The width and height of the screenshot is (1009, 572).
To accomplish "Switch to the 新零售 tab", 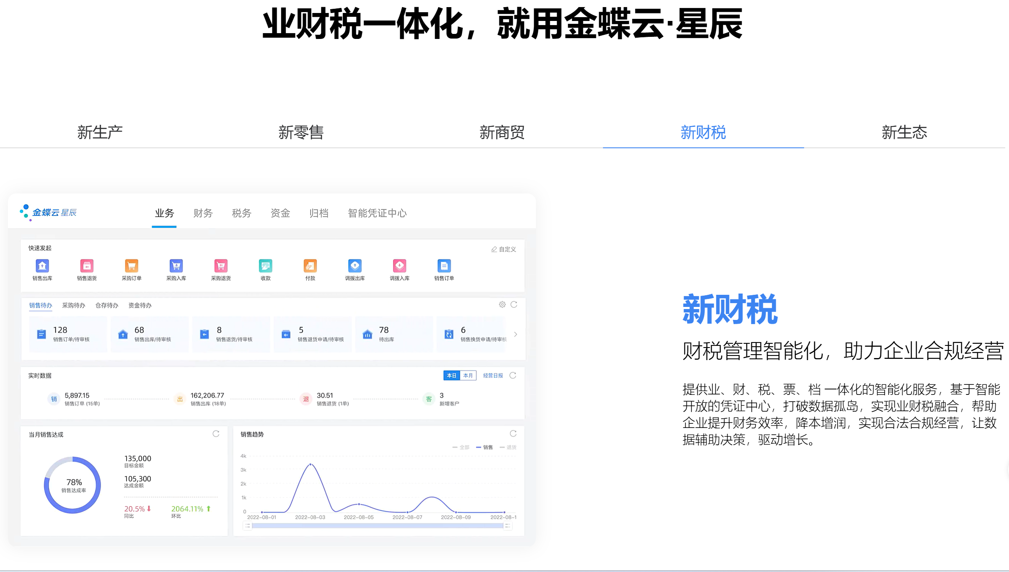I will point(301,132).
